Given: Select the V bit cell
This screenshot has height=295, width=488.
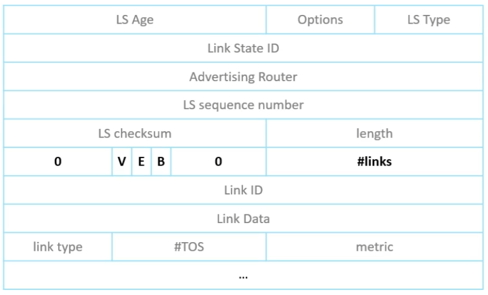Looking at the screenshot, I should [122, 162].
